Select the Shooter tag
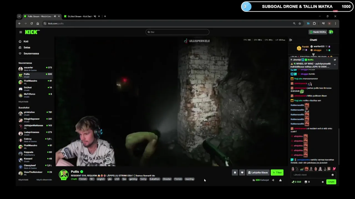The height and width of the screenshot is (199, 355). tap(167, 179)
